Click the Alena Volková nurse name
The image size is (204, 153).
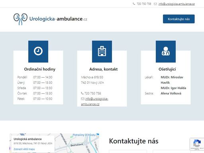click(x=171, y=93)
